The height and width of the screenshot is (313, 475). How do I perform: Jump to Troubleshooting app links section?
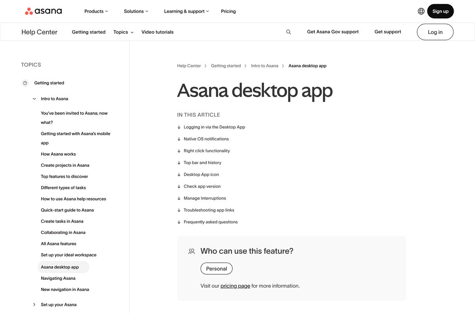(x=209, y=210)
